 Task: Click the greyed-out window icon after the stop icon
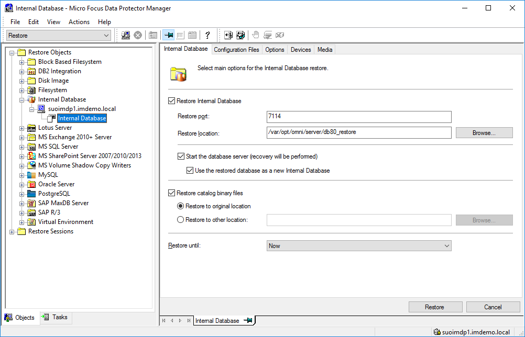click(x=153, y=35)
